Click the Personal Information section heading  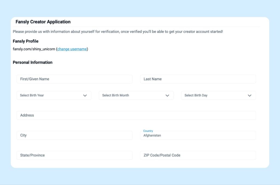tap(32, 62)
